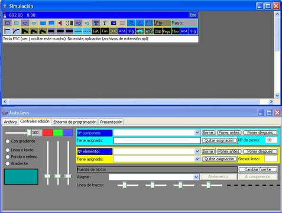Open the Entorno de programación tab
The width and height of the screenshot is (282, 213).
(x=75, y=122)
